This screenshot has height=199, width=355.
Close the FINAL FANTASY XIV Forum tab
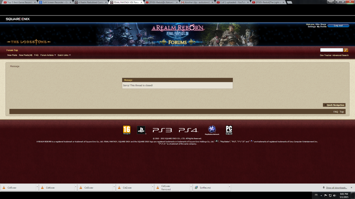click(141, 2)
